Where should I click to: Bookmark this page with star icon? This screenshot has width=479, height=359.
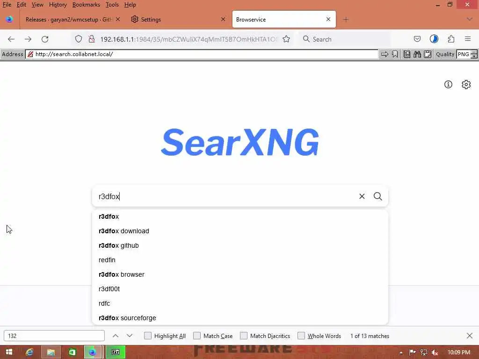[286, 39]
